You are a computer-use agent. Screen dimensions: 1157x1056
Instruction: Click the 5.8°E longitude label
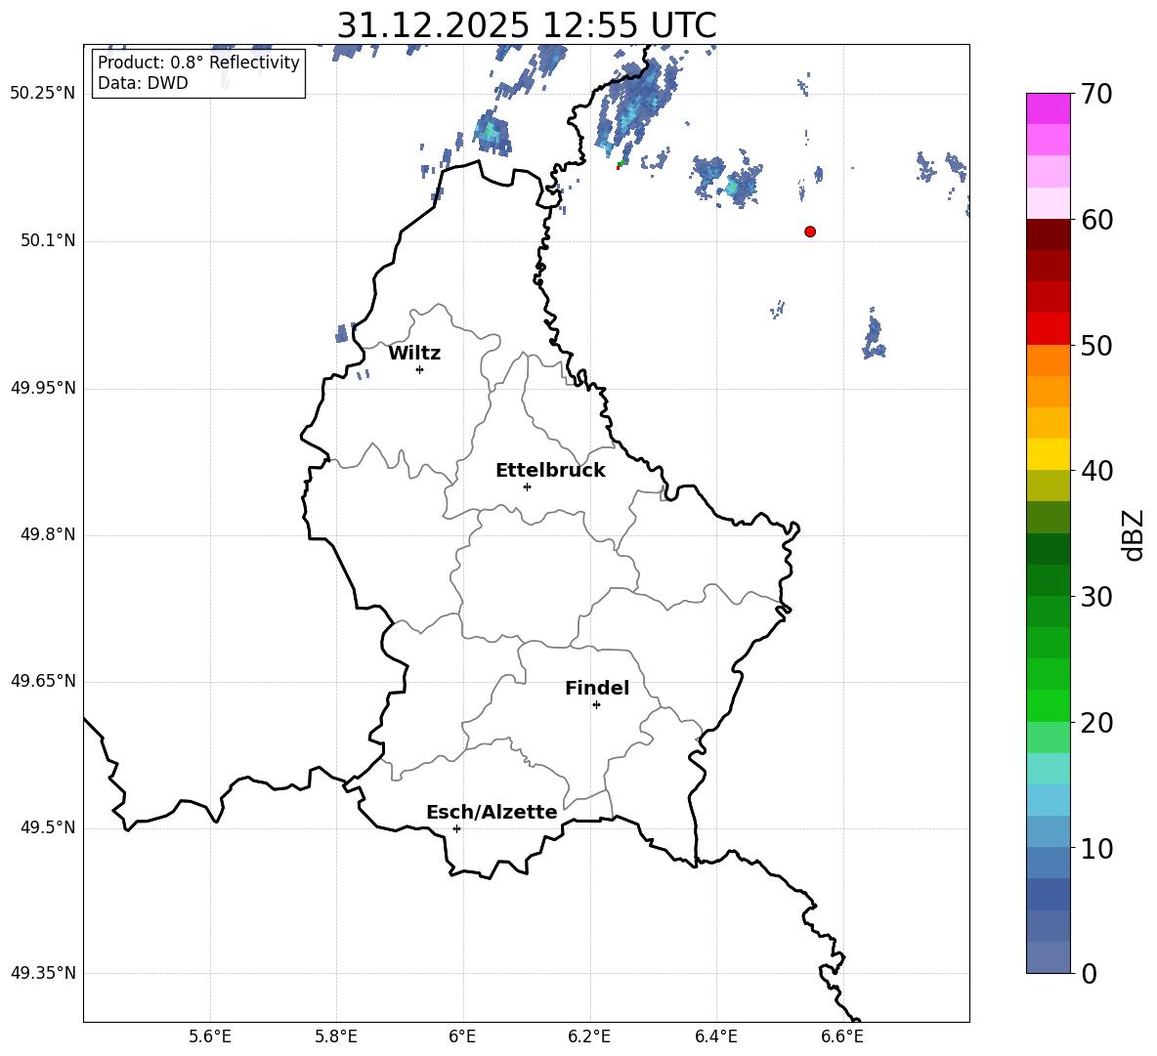tap(336, 1036)
